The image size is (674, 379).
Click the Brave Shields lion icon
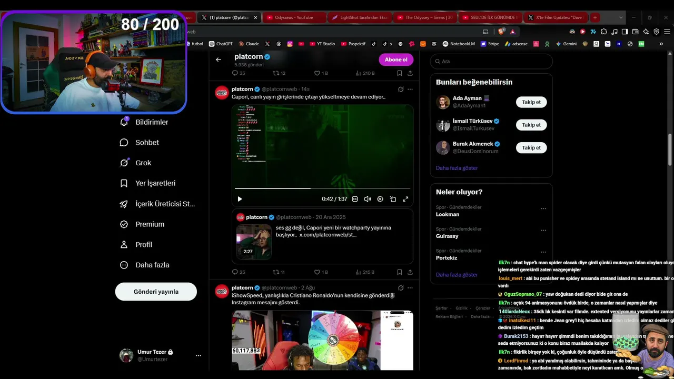(x=502, y=32)
